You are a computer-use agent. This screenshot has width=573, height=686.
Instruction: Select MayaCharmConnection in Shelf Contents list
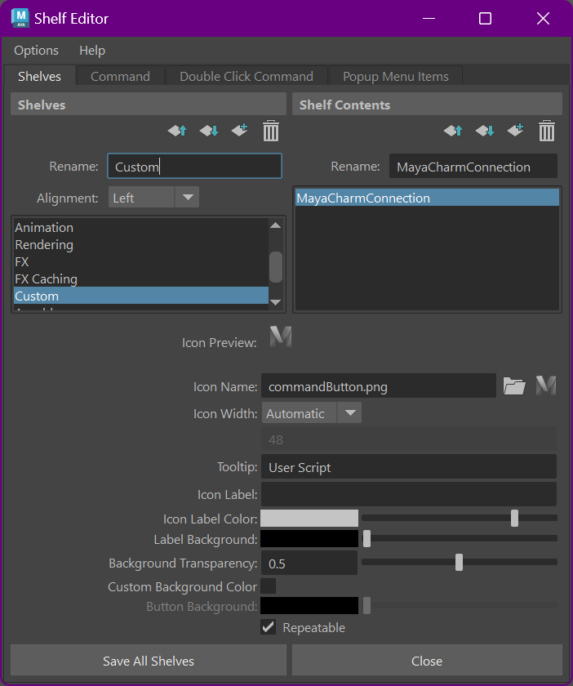(428, 198)
